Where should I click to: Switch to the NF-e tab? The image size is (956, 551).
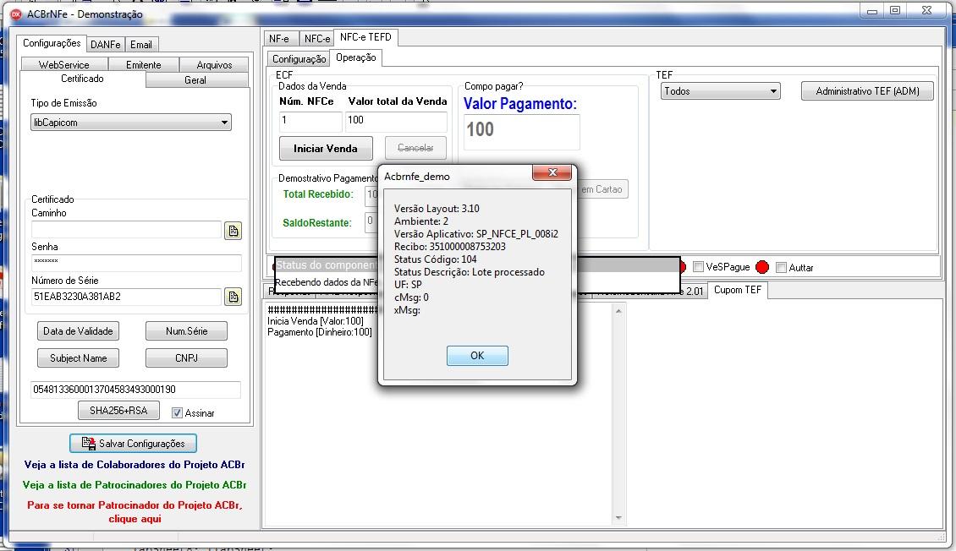pyautogui.click(x=279, y=38)
